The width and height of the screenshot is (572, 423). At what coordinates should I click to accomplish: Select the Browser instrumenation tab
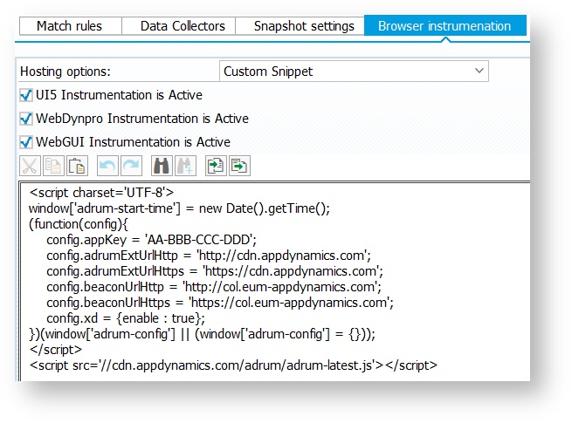point(445,25)
